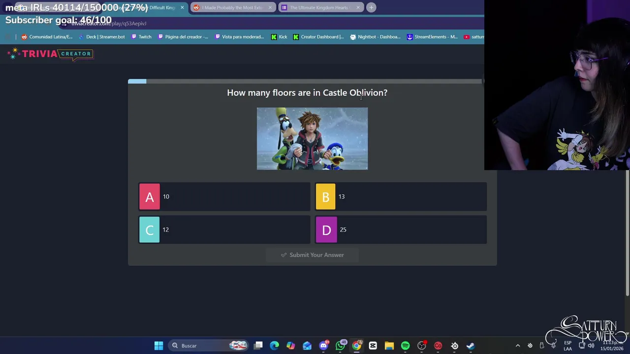Close the active 'Difficult King' tab
The width and height of the screenshot is (630, 354).
click(x=182, y=7)
